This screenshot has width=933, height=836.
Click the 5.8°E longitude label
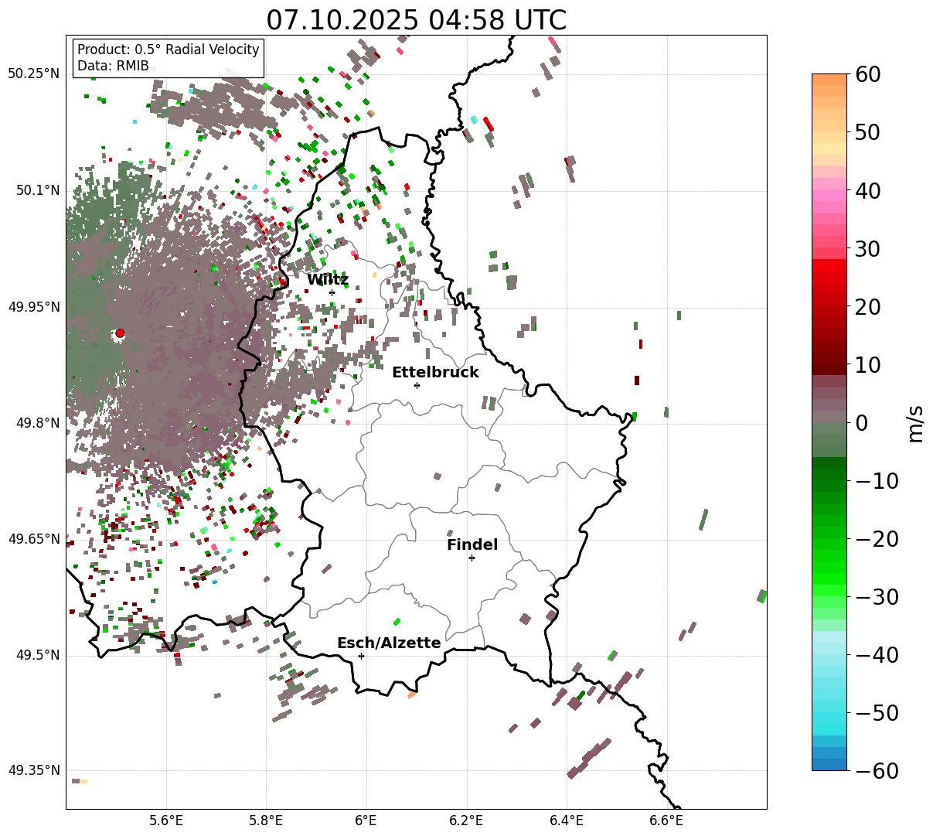coord(267,821)
